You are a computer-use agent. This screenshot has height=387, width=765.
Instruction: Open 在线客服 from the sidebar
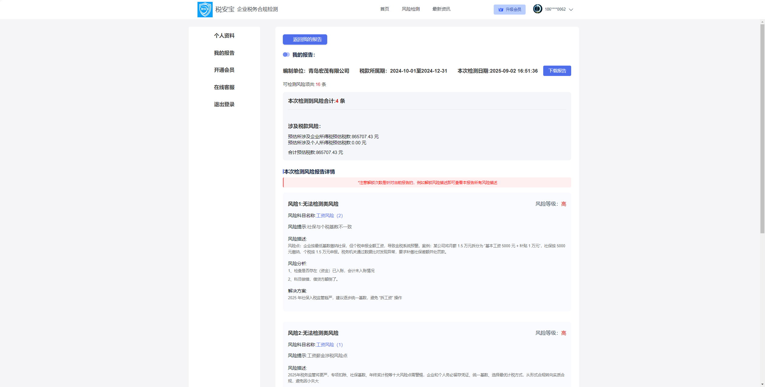tap(224, 87)
